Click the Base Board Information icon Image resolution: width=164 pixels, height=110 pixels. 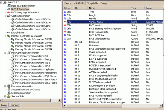8,5
